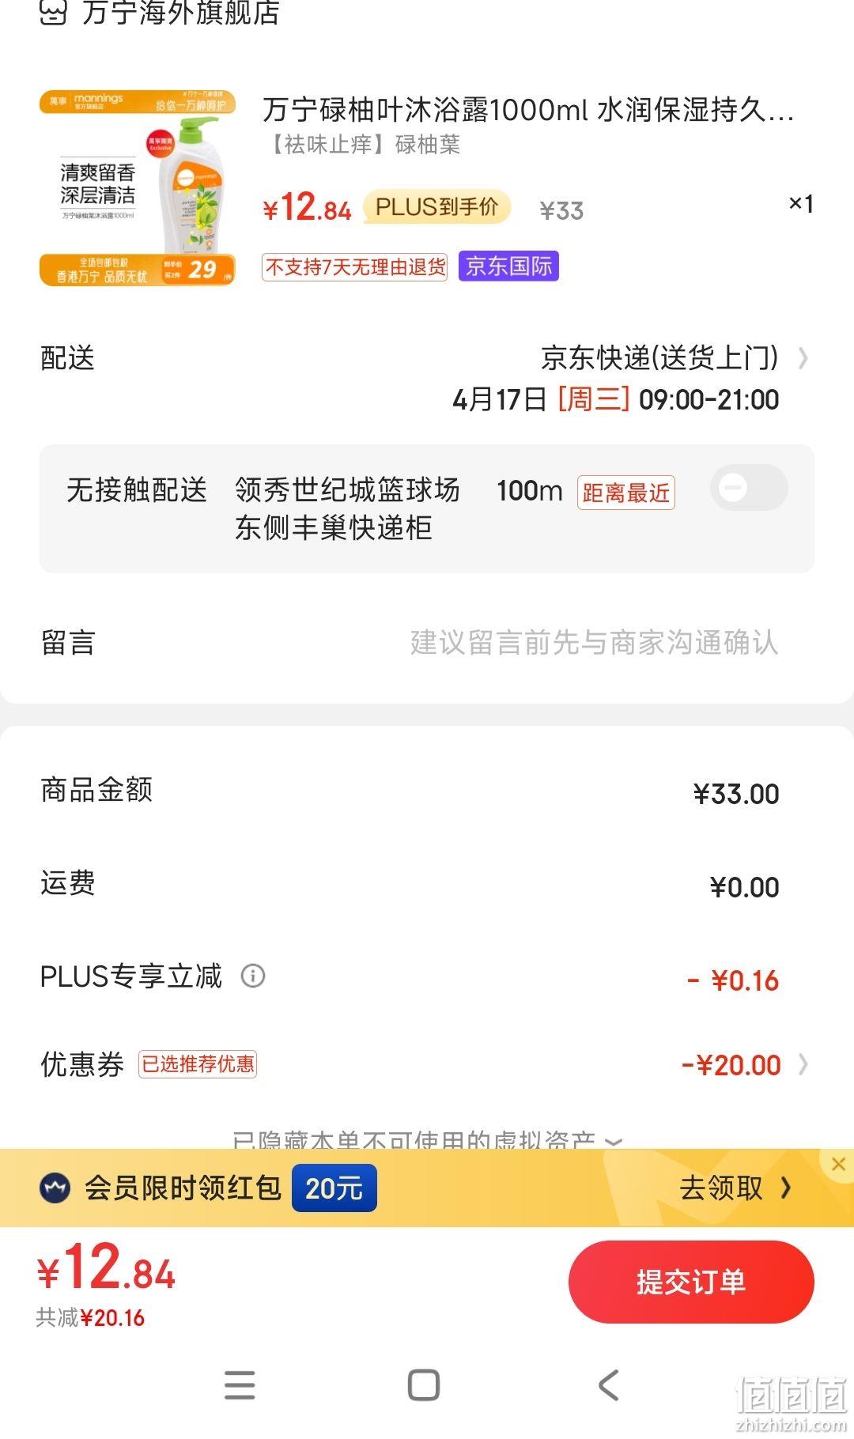Expand coupon selection chevron next to -¥20.00

pos(803,1064)
